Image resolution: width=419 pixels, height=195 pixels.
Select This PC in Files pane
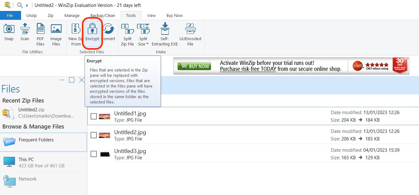coord(43,162)
